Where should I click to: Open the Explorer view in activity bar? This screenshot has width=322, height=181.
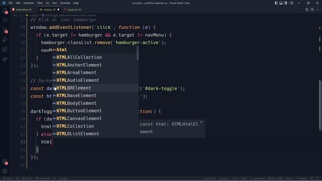(x=5, y=11)
